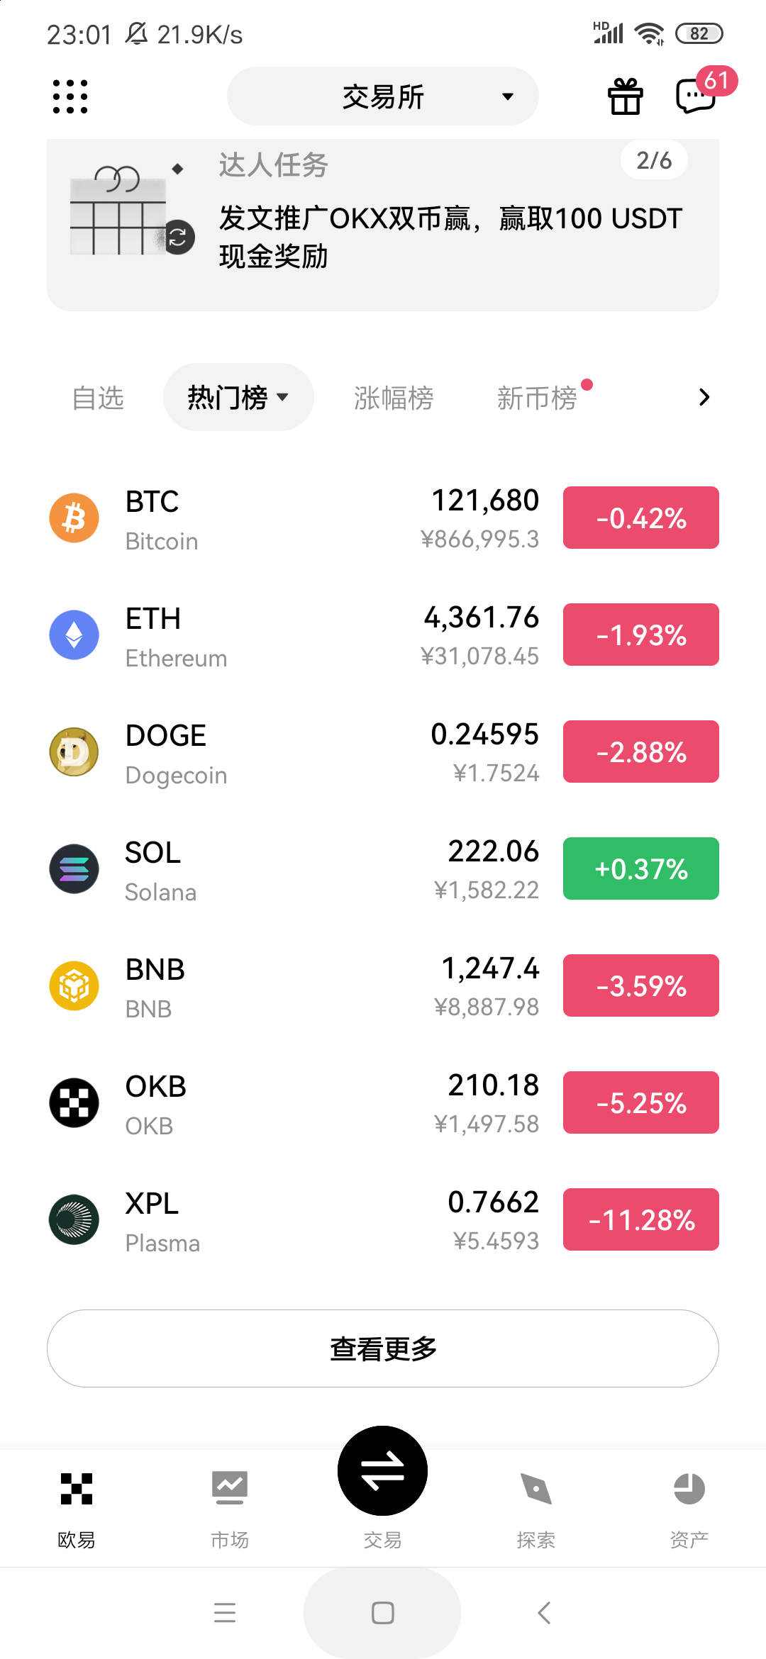Open the Ethereum ETH row

(x=284, y=635)
